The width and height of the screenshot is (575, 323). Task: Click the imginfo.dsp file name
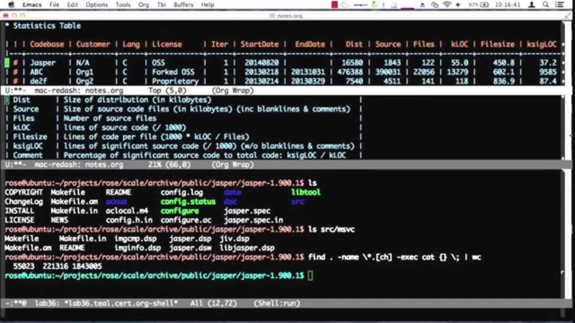(x=137, y=248)
